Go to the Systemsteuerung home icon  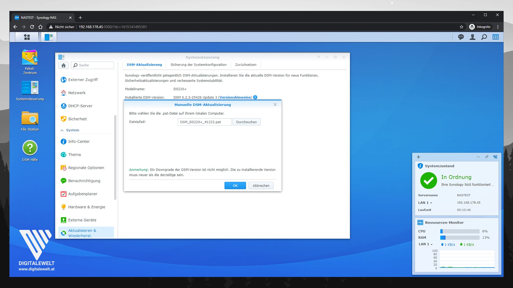click(x=64, y=65)
